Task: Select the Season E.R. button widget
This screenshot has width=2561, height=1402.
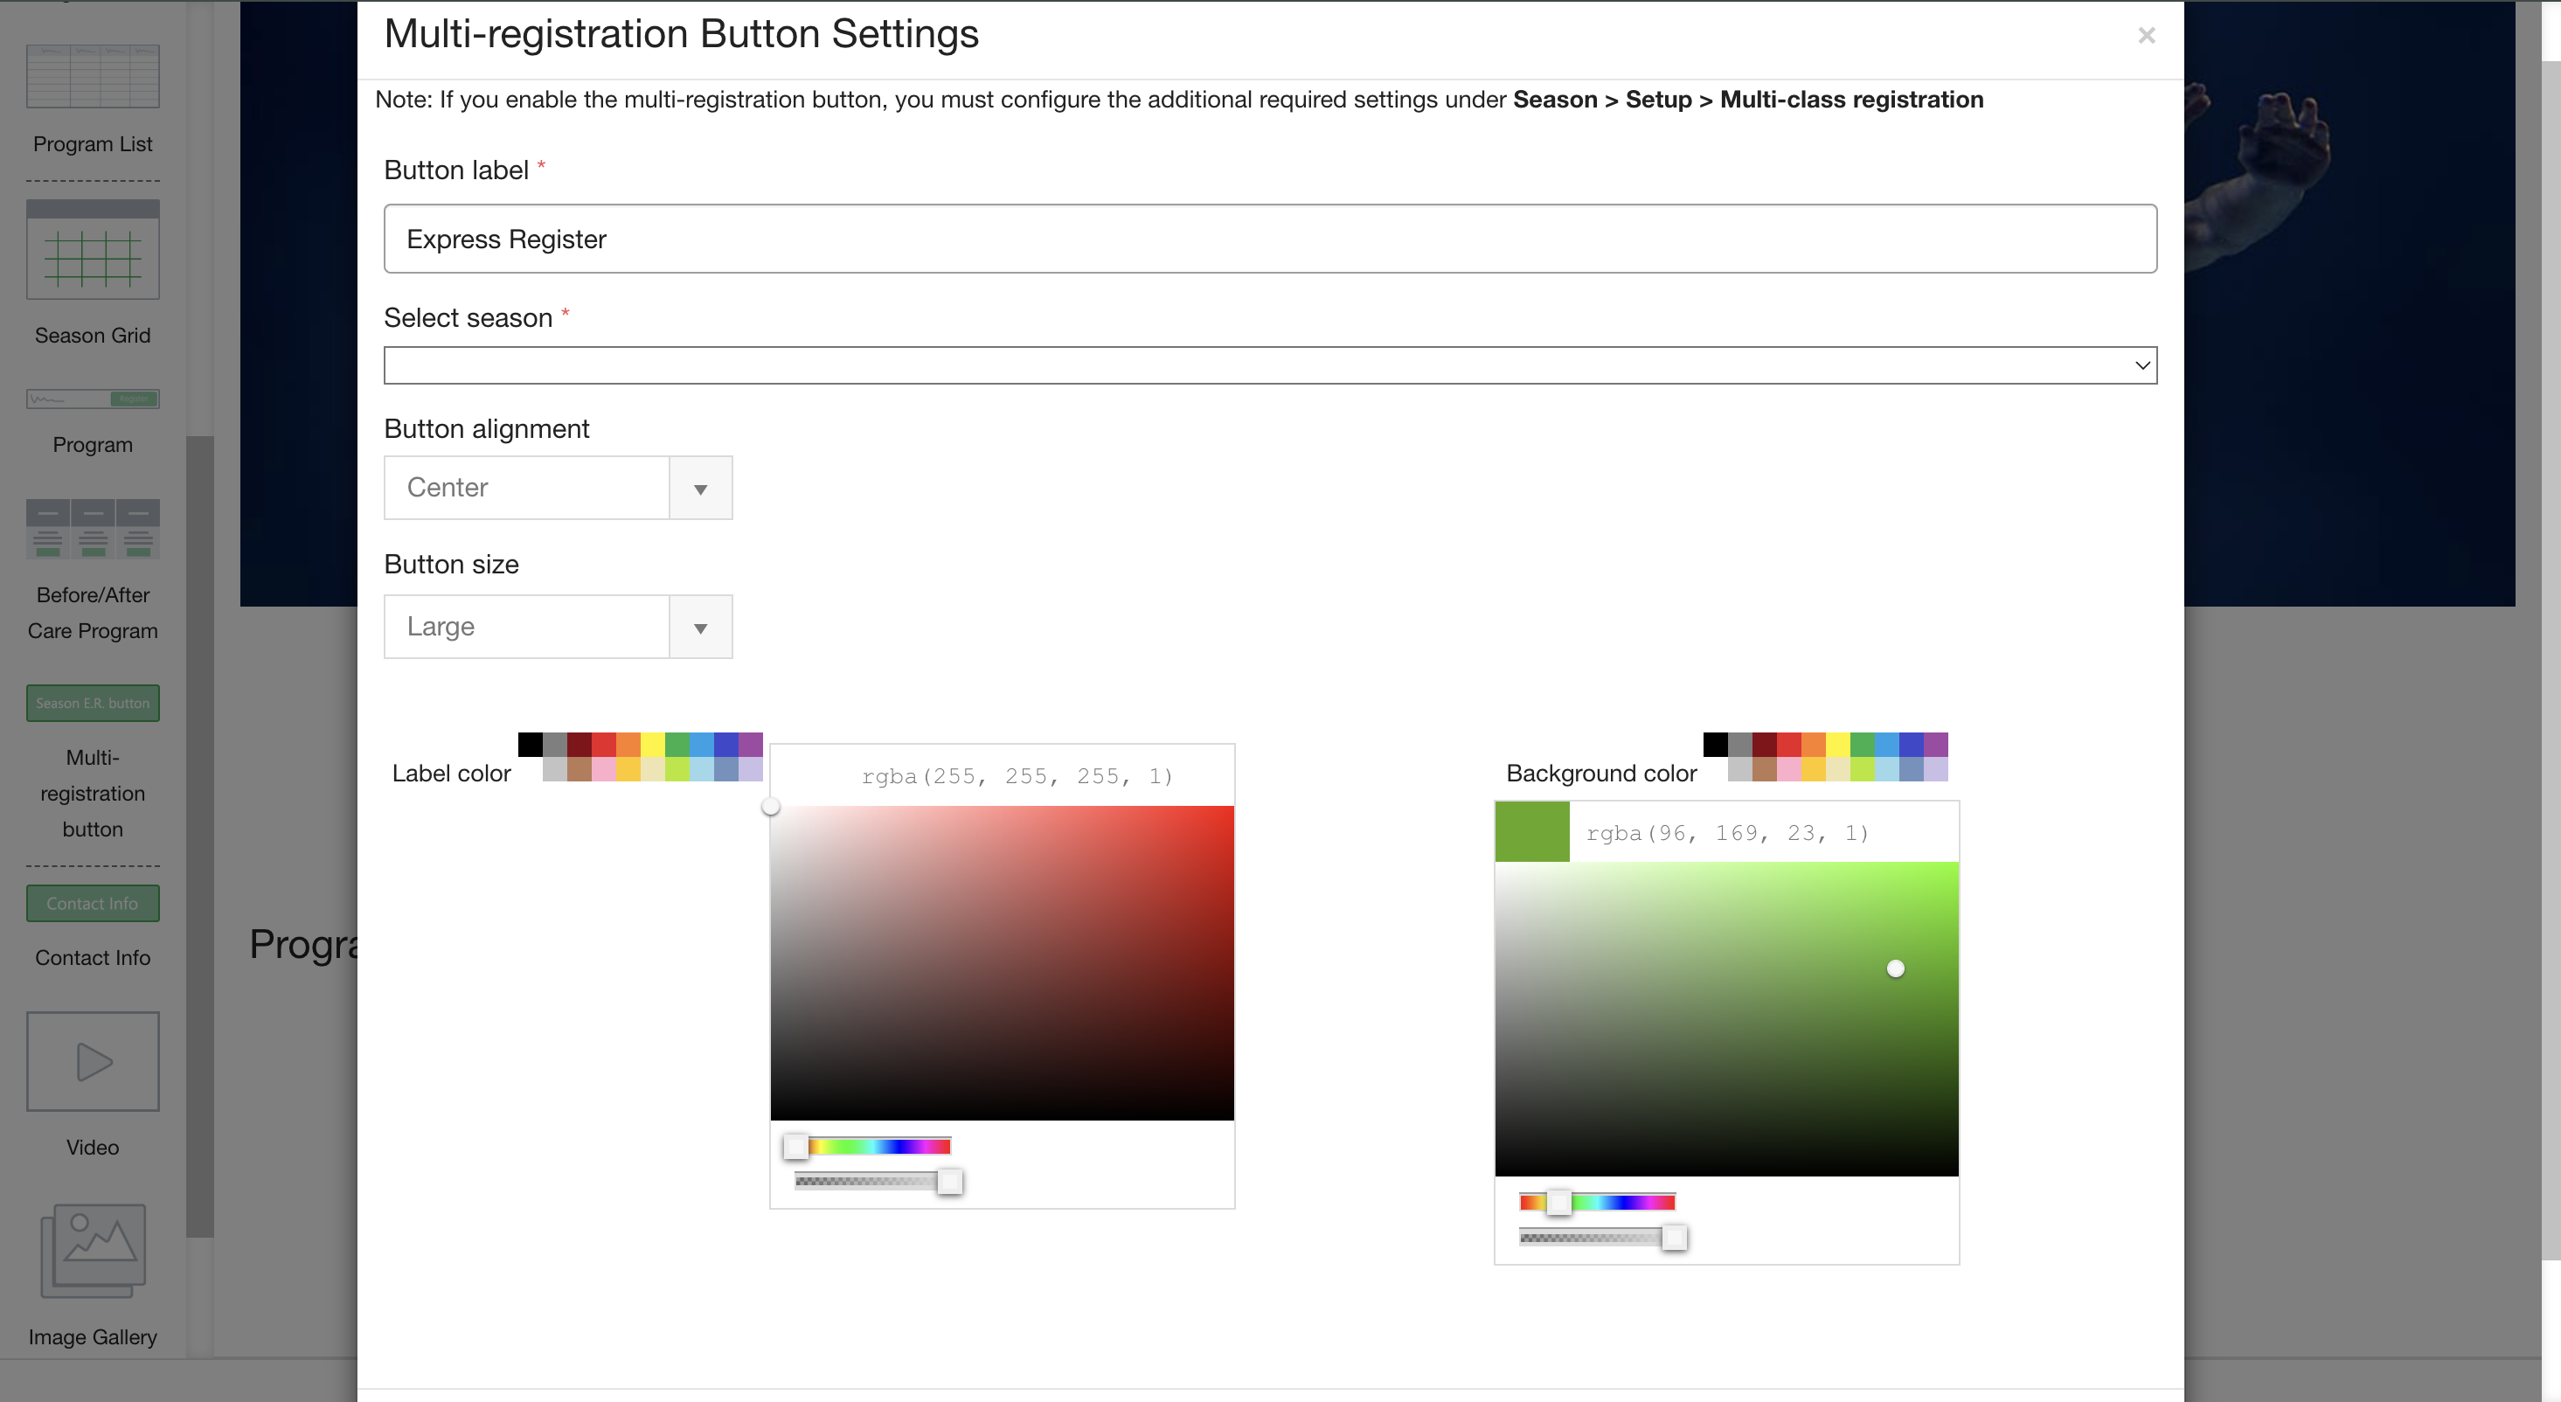Action: pos(93,703)
